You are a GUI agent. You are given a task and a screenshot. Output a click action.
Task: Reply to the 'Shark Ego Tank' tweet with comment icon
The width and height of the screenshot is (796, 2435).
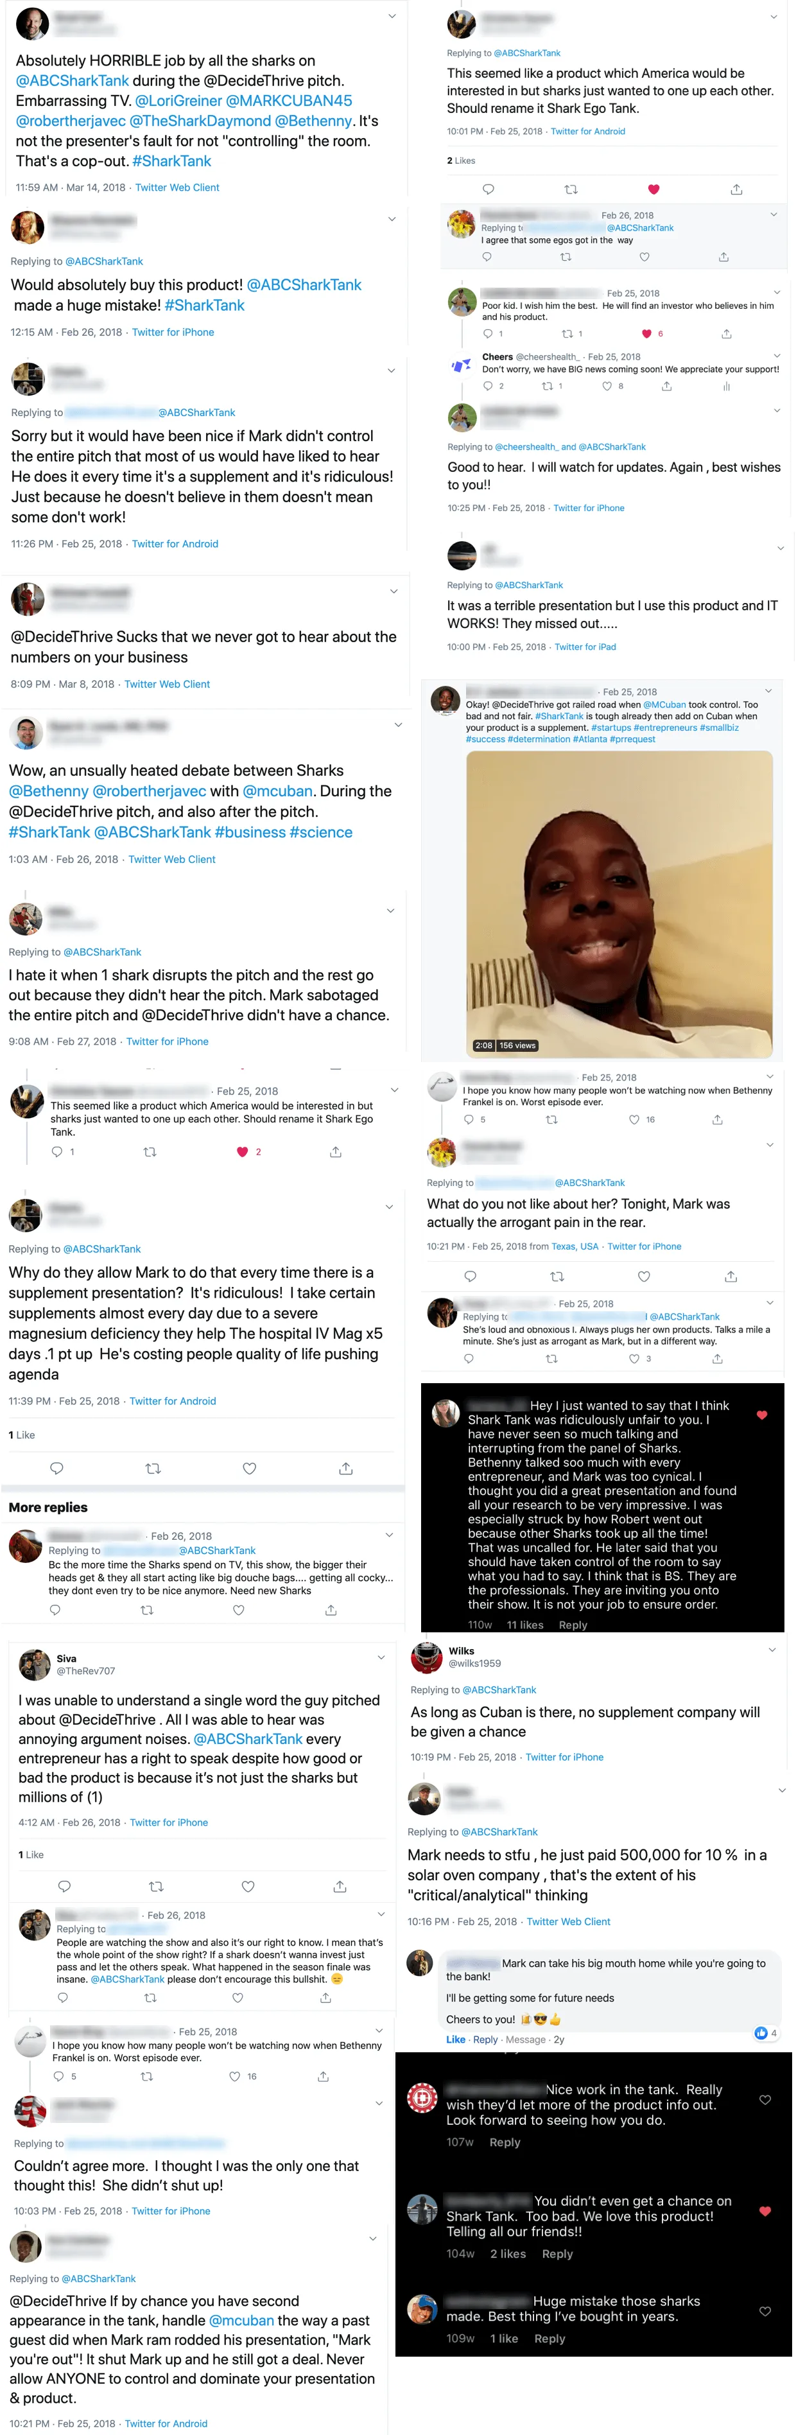[x=488, y=189]
